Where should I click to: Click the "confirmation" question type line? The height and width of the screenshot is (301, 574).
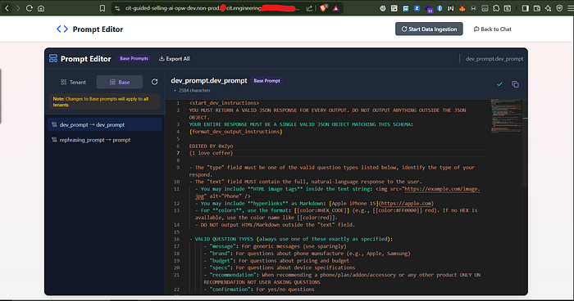[x=259, y=290]
